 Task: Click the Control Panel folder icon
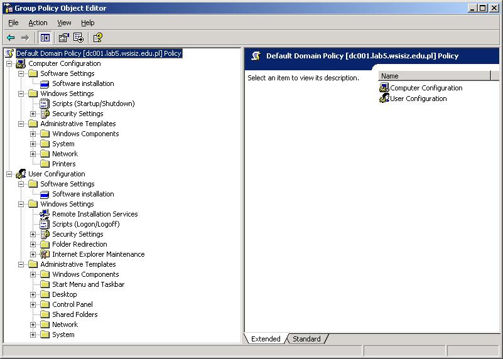(45, 304)
